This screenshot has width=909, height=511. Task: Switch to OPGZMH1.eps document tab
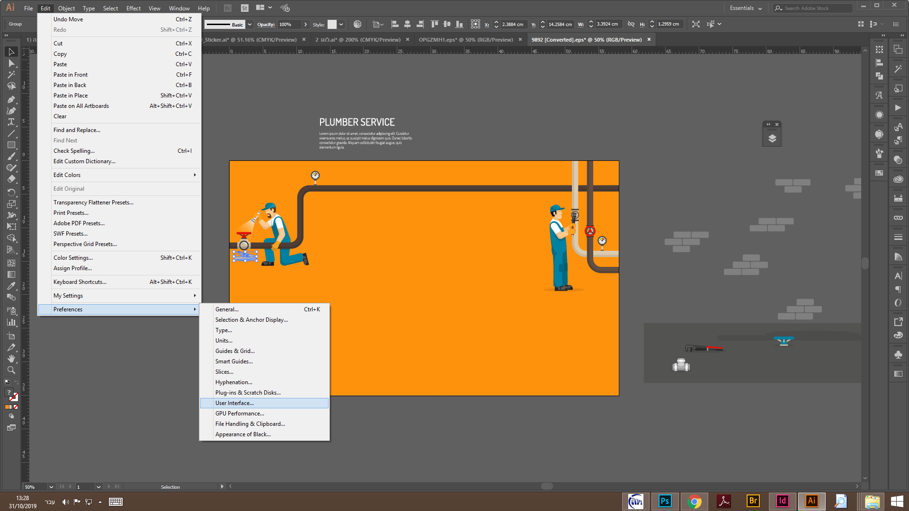point(465,40)
